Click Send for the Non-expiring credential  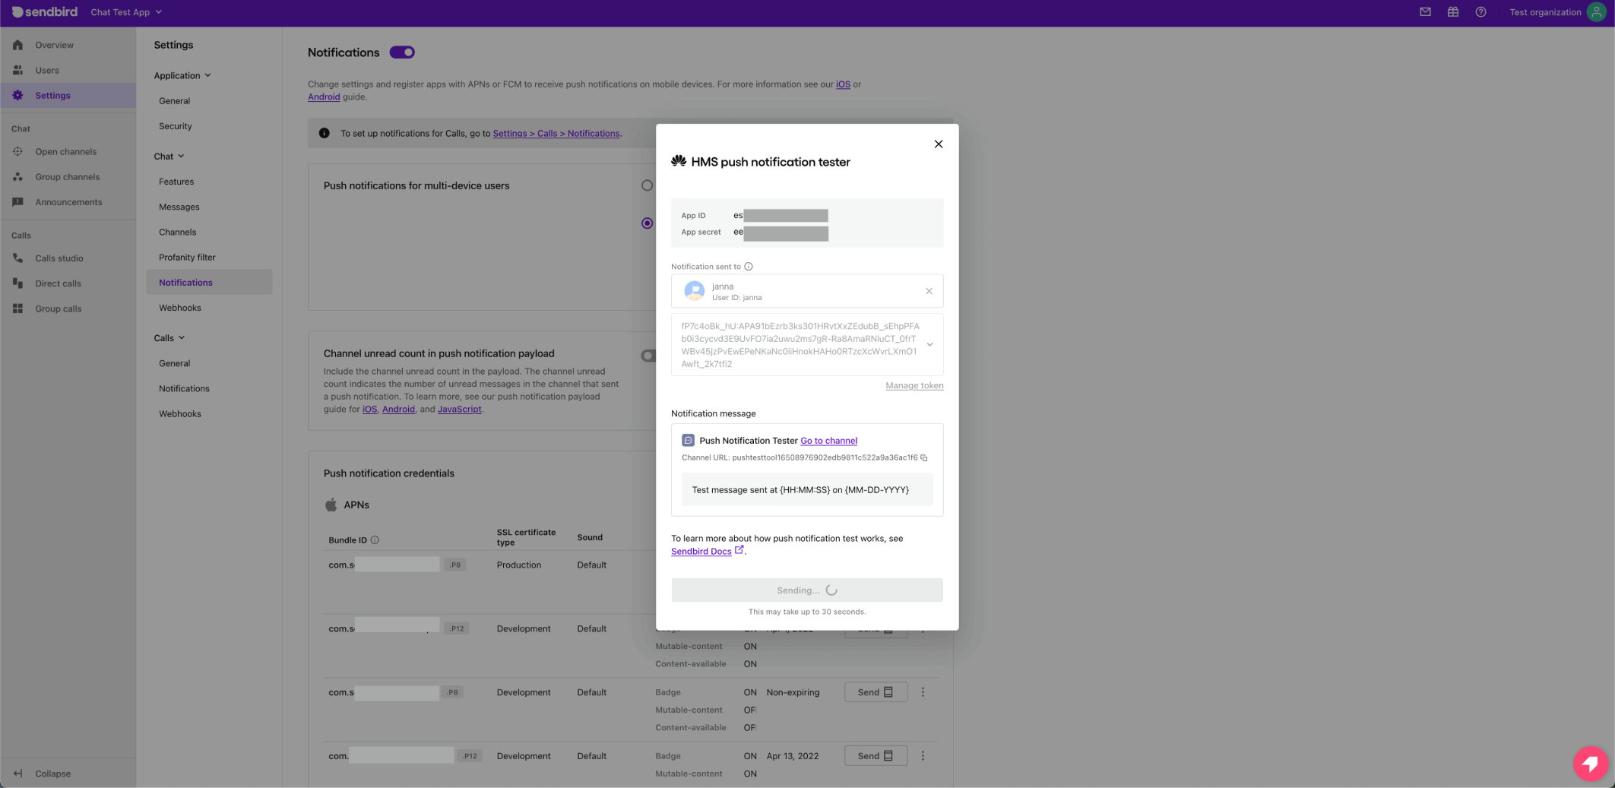pyautogui.click(x=876, y=692)
